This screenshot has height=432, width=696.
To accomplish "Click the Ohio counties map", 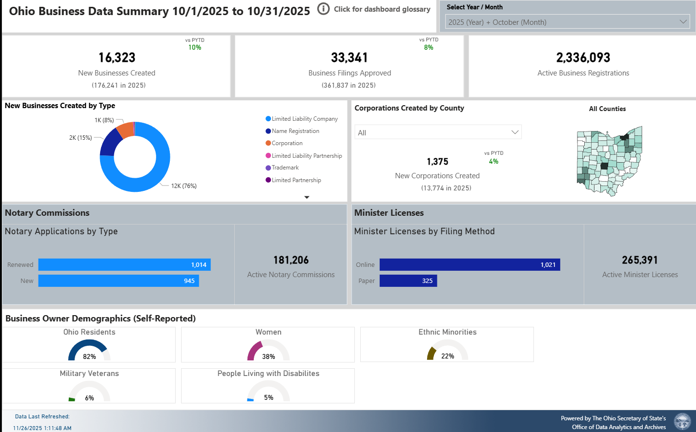I will (x=609, y=161).
